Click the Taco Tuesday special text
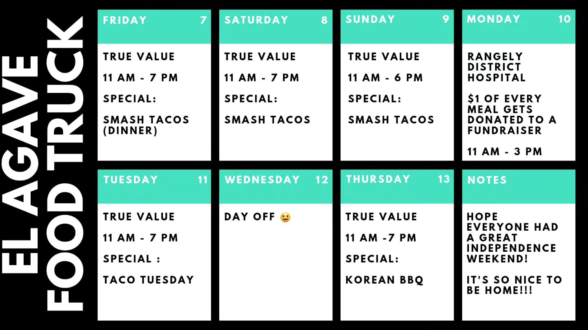 pos(148,280)
